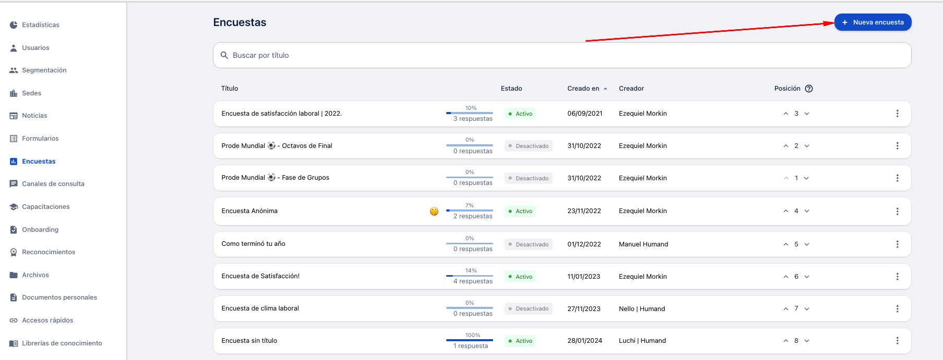Click the Capacitaciones graduation cap icon

[14, 207]
